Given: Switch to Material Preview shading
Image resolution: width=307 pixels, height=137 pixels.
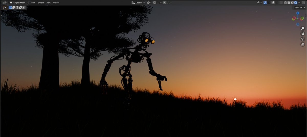Looking at the screenshot, I should 292,3.
